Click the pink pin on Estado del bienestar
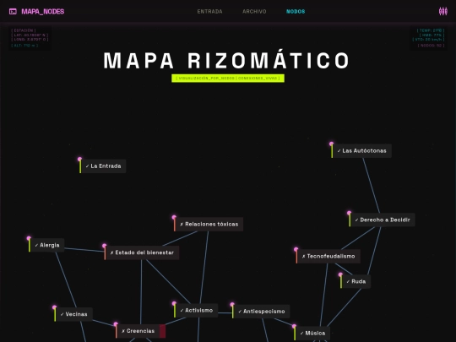The height and width of the screenshot is (342, 456). [105, 246]
